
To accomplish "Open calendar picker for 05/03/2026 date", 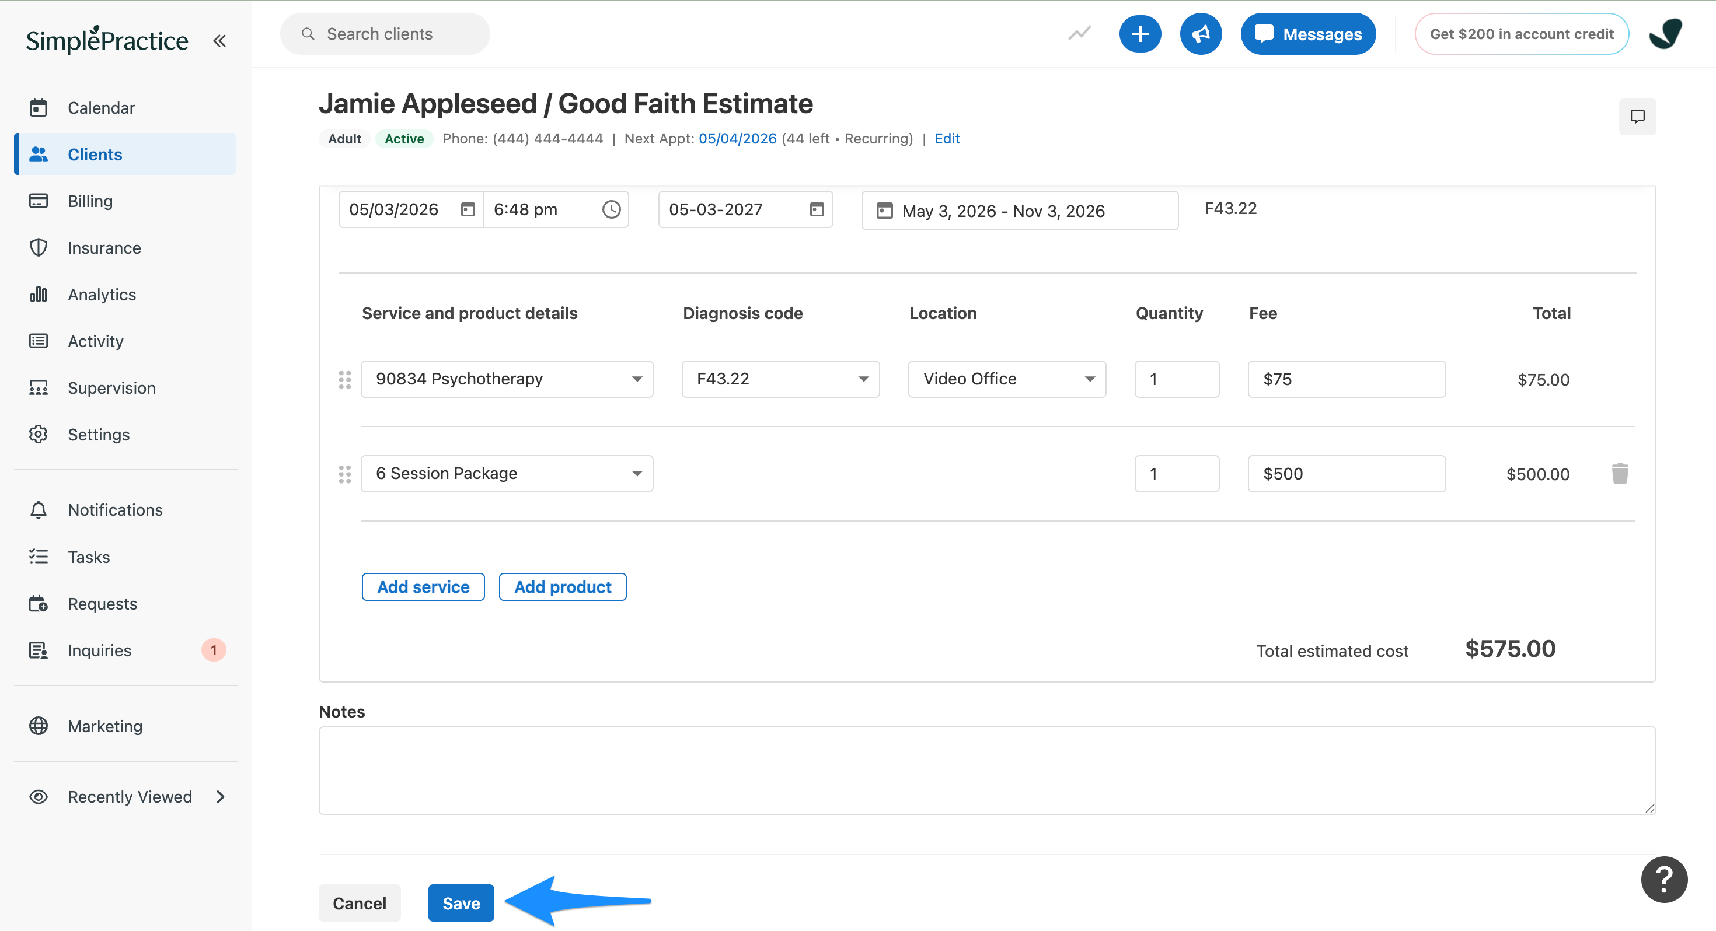I will tap(468, 210).
